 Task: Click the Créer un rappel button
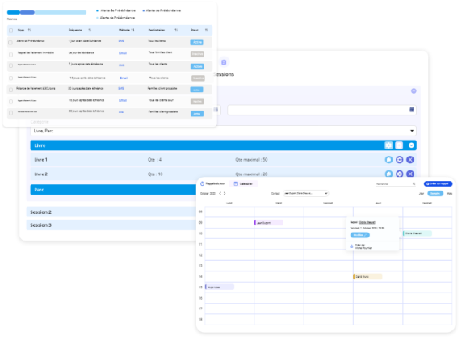pyautogui.click(x=438, y=183)
